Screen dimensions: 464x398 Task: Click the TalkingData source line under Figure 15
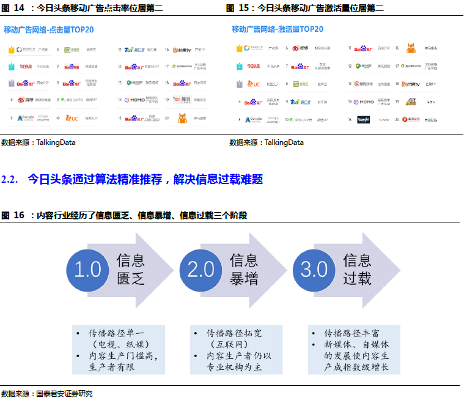[x=267, y=142]
